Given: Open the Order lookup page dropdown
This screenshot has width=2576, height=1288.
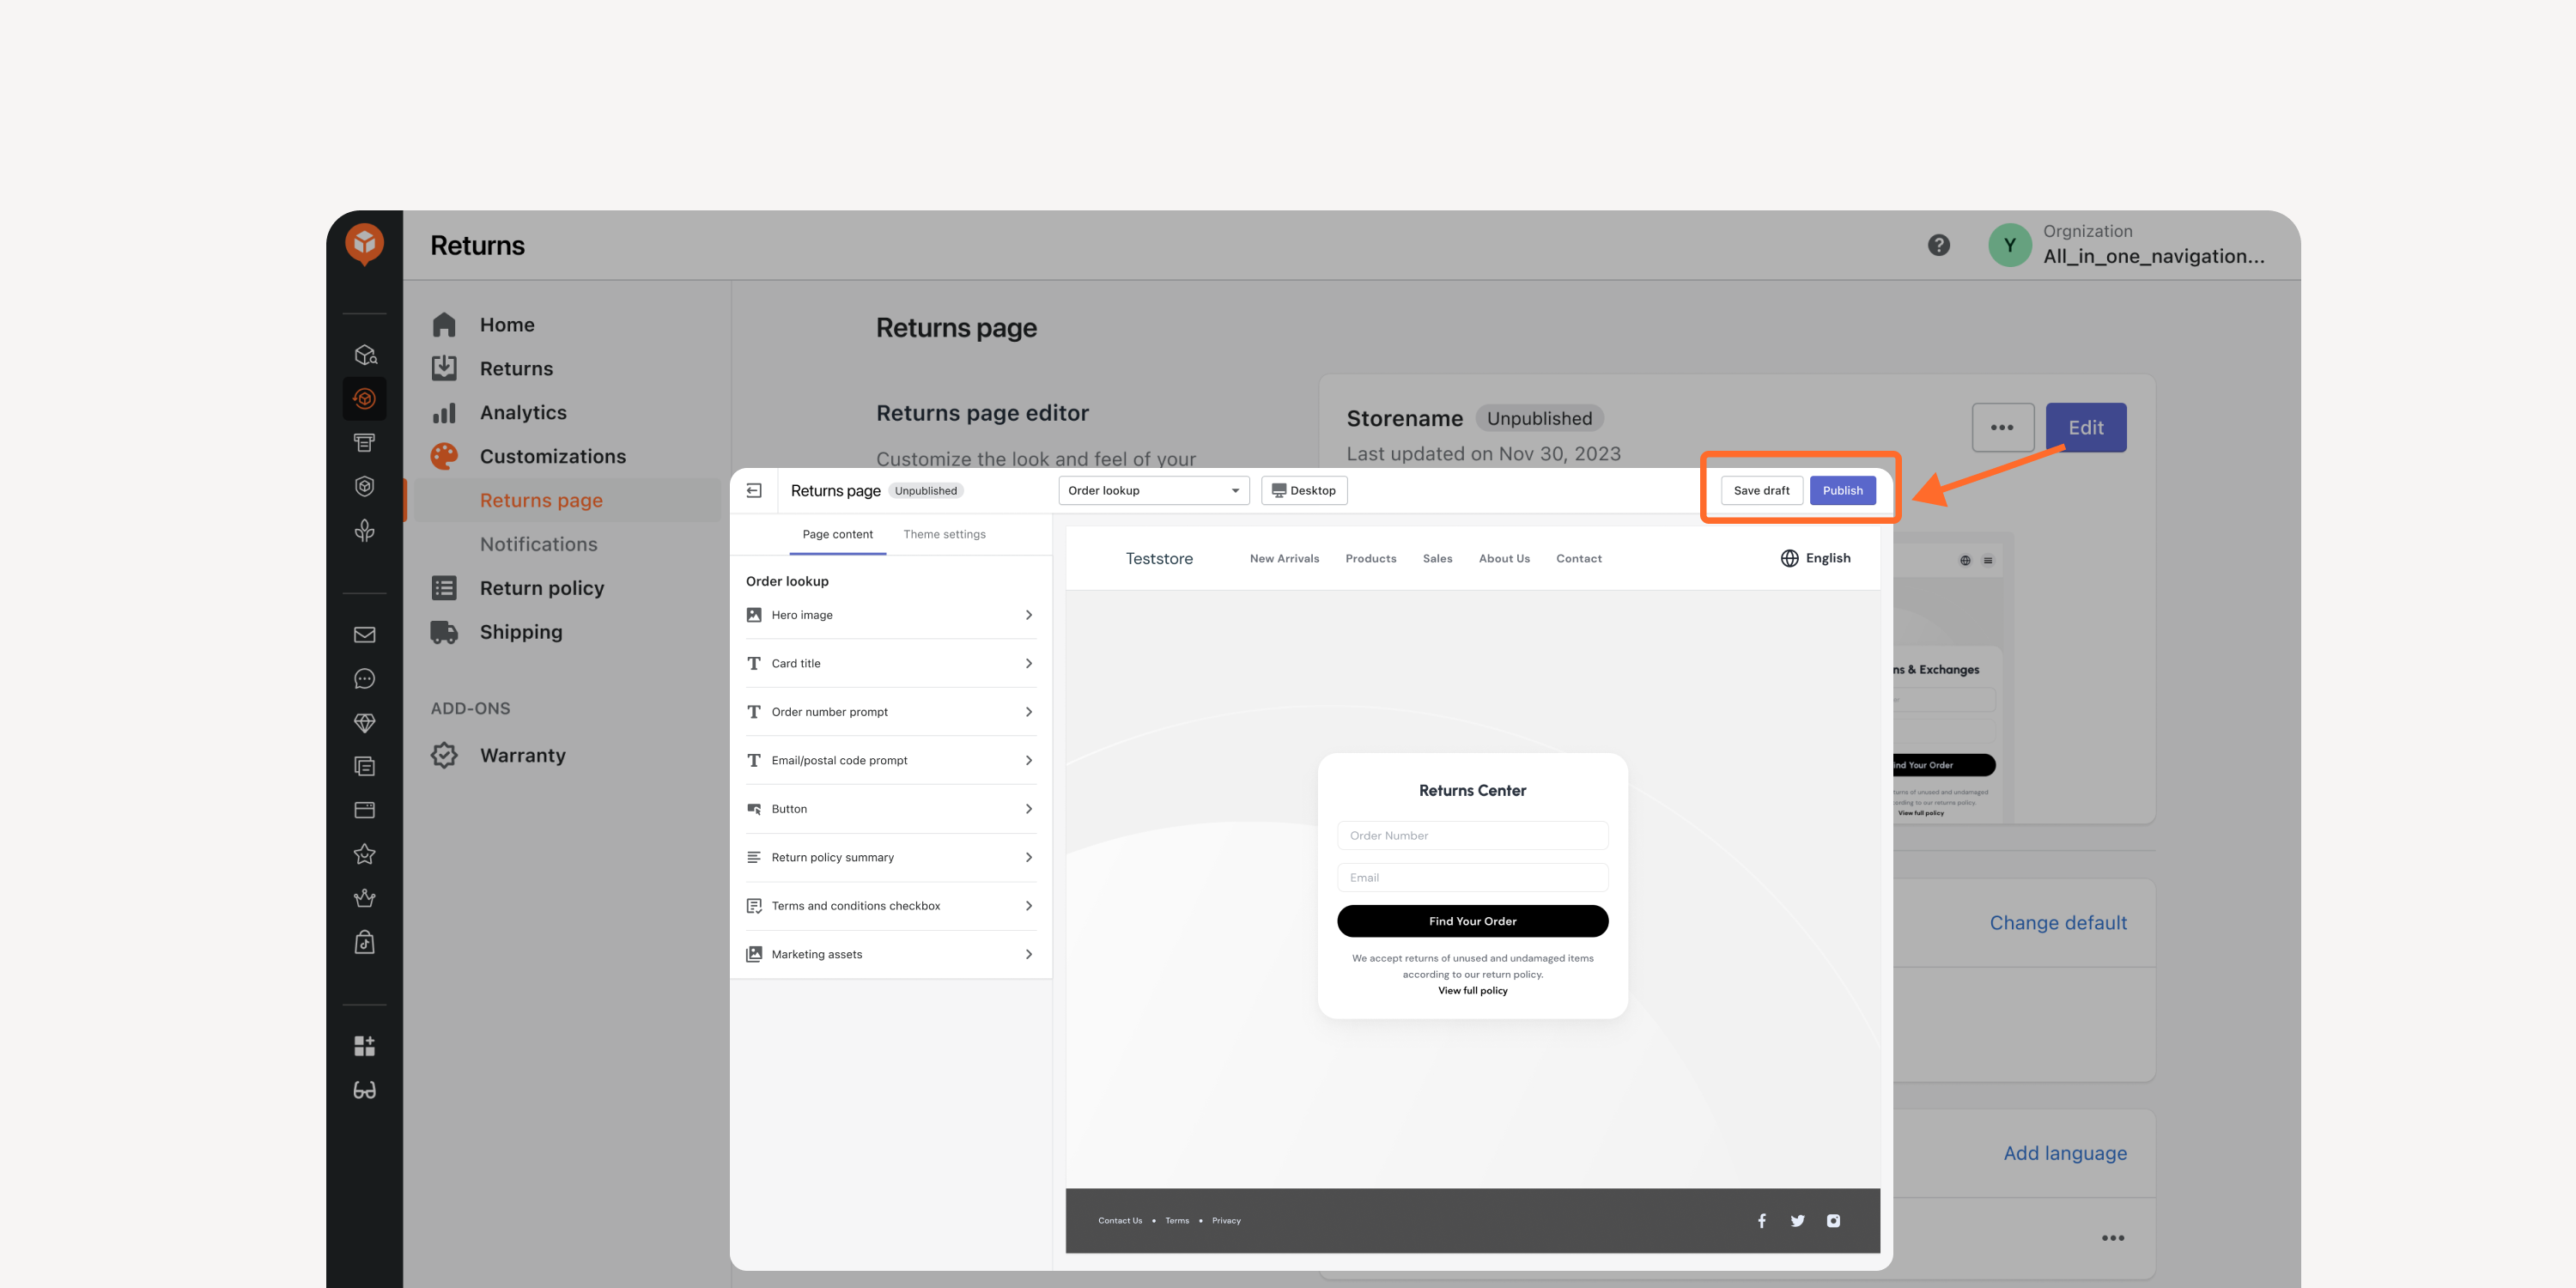Looking at the screenshot, I should point(1154,491).
